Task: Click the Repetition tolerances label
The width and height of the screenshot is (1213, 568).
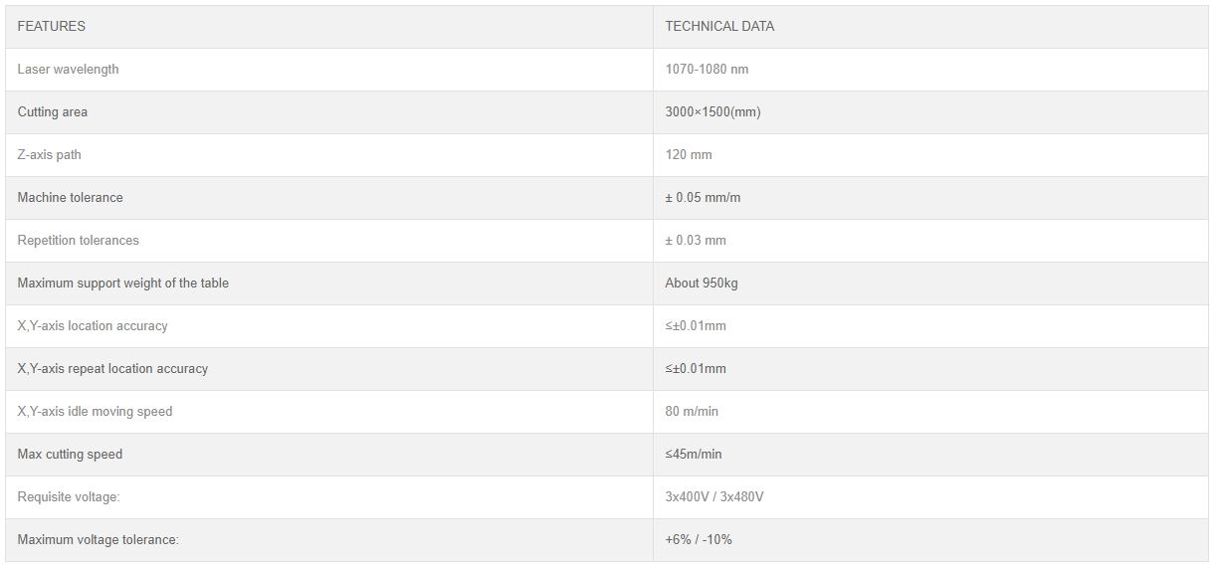Action: (x=79, y=241)
